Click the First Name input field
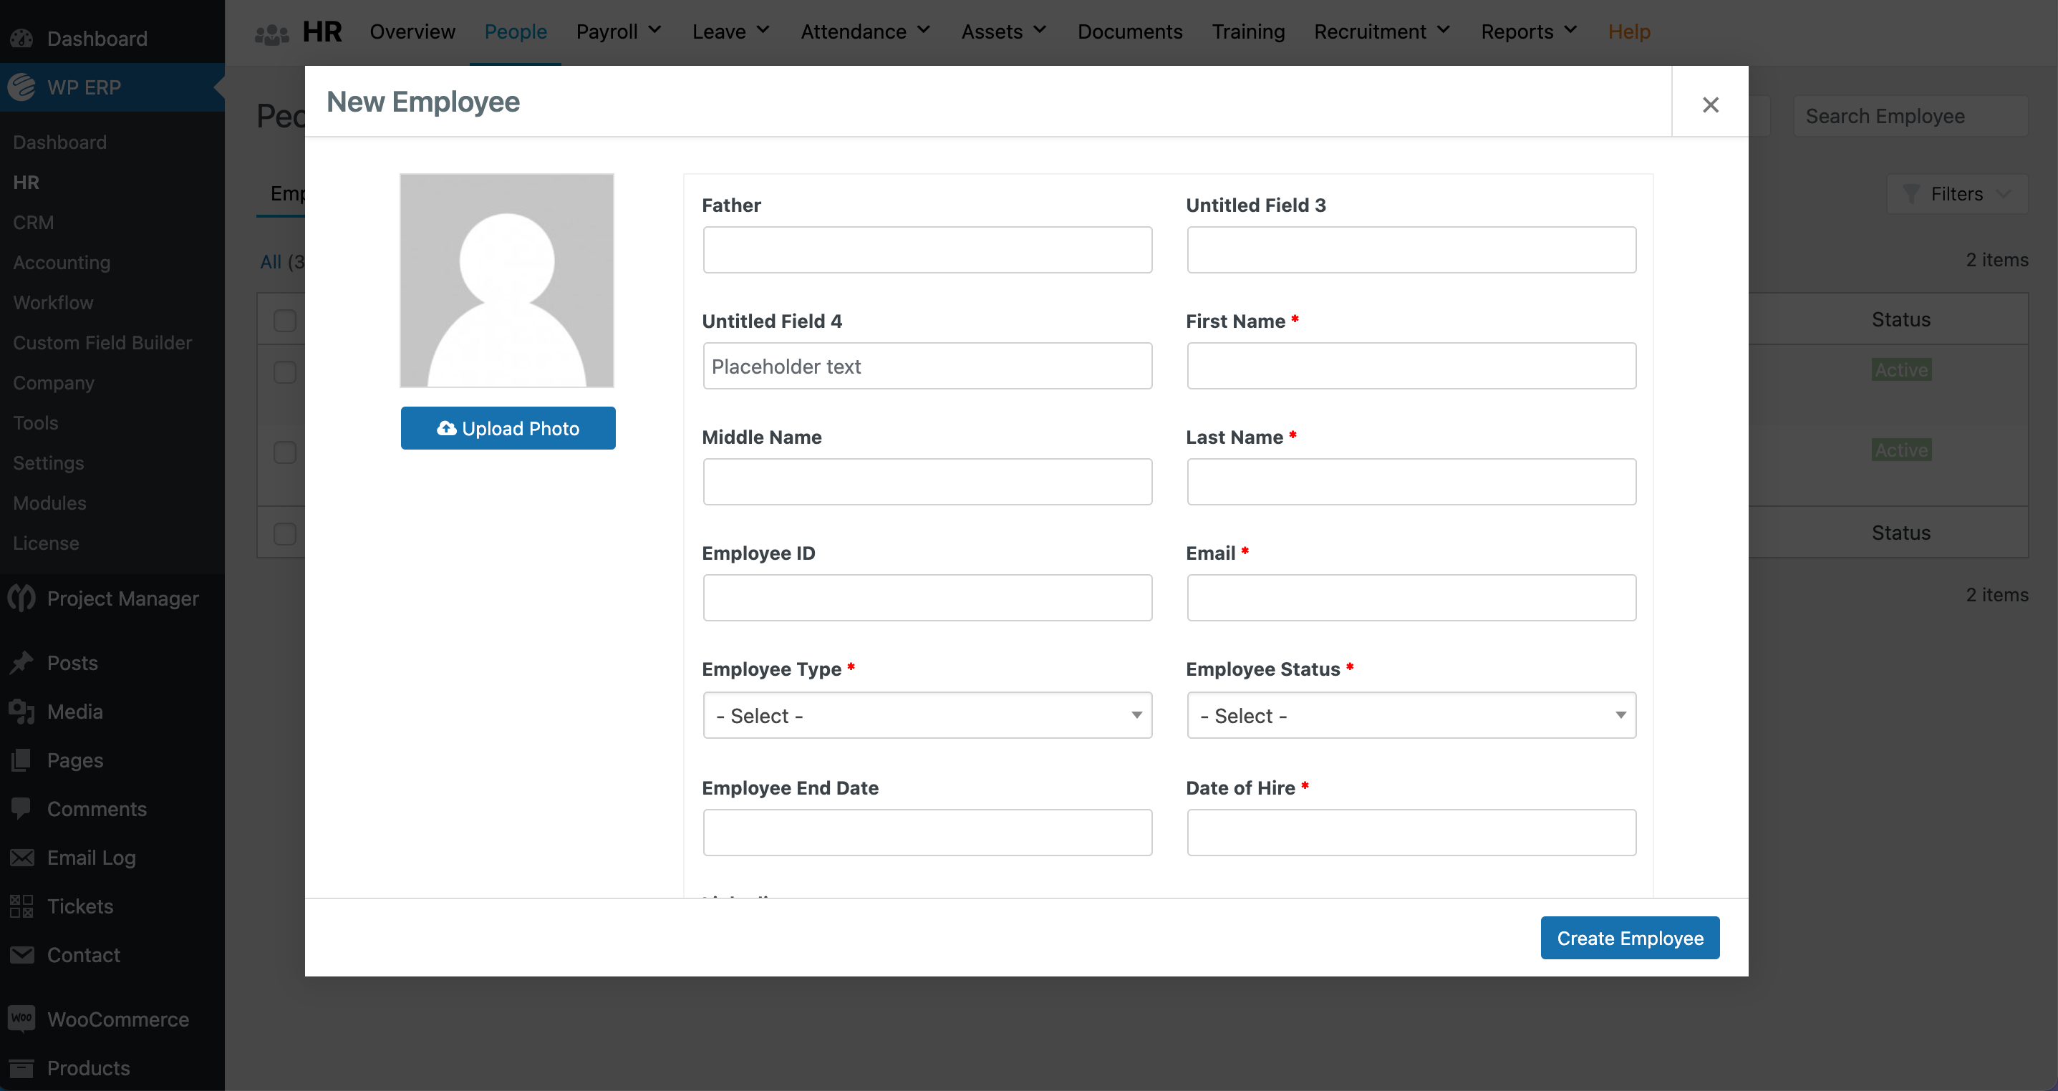The image size is (2058, 1091). click(1411, 364)
